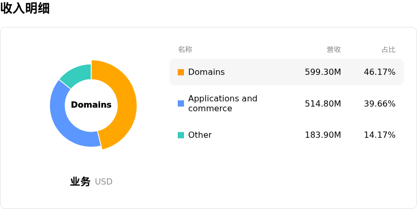The width and height of the screenshot is (417, 209).
Task: Click the 514.80M revenue value
Action: [323, 103]
